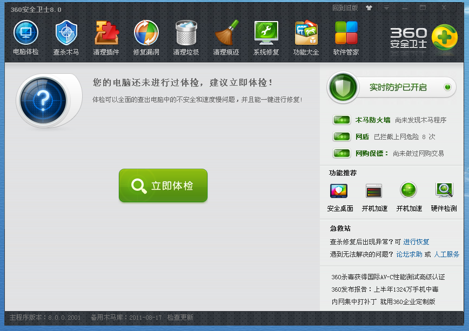Open the 论坛求助 forum help link
Screen dimensions: 469x331
(409, 254)
